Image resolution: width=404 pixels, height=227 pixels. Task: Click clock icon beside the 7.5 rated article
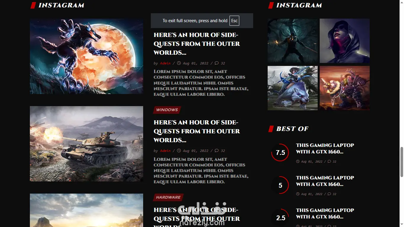click(x=298, y=161)
